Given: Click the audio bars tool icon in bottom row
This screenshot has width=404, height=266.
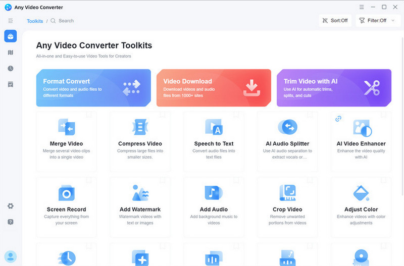Looking at the screenshot, I should tap(214, 258).
